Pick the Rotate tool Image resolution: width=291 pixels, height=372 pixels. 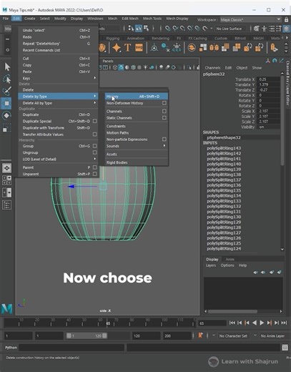[x=6, y=116]
